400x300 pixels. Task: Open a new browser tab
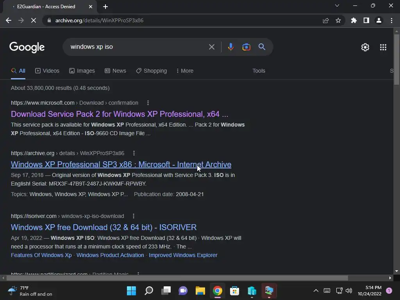(x=105, y=7)
